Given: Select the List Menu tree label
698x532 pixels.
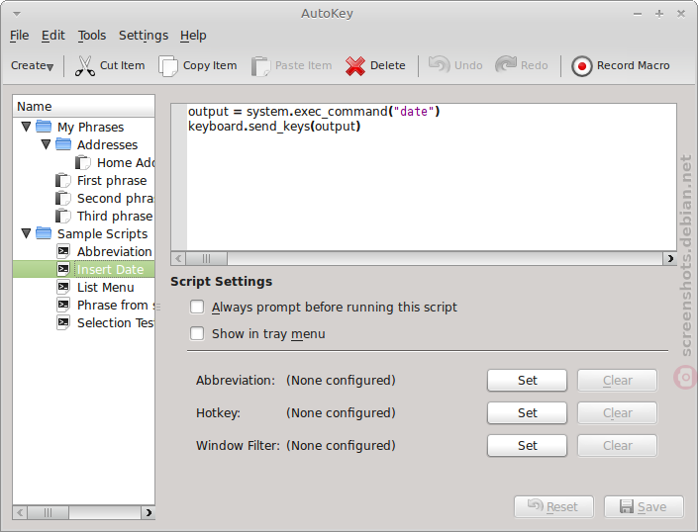Looking at the screenshot, I should pyautogui.click(x=106, y=287).
